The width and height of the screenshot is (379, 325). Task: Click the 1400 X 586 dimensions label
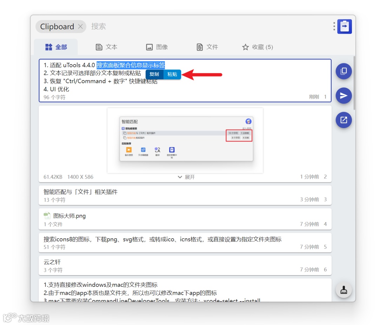(80, 177)
